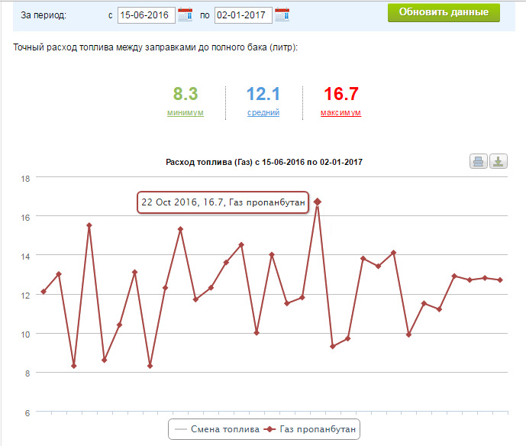Toggle Смена топлива series in legend
The width and height of the screenshot is (526, 446).
coord(217,429)
